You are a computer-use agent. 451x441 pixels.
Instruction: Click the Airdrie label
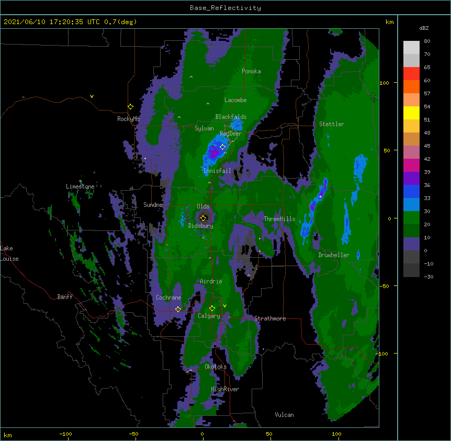pyautogui.click(x=211, y=281)
